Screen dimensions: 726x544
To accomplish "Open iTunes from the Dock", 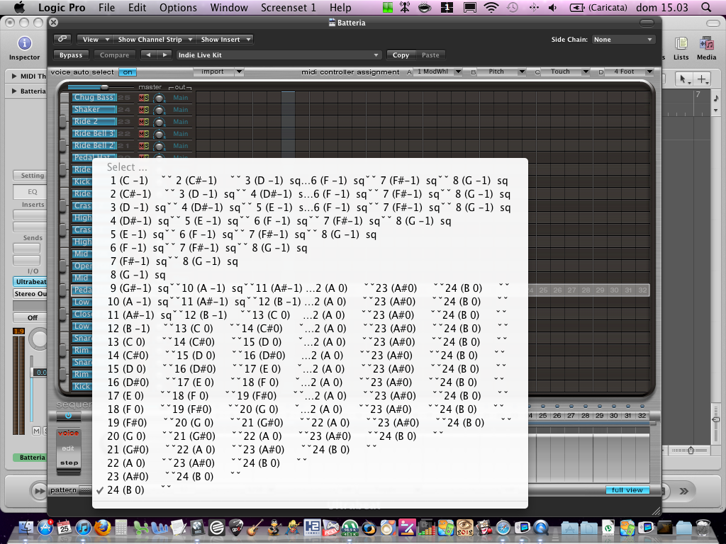I will point(84,527).
